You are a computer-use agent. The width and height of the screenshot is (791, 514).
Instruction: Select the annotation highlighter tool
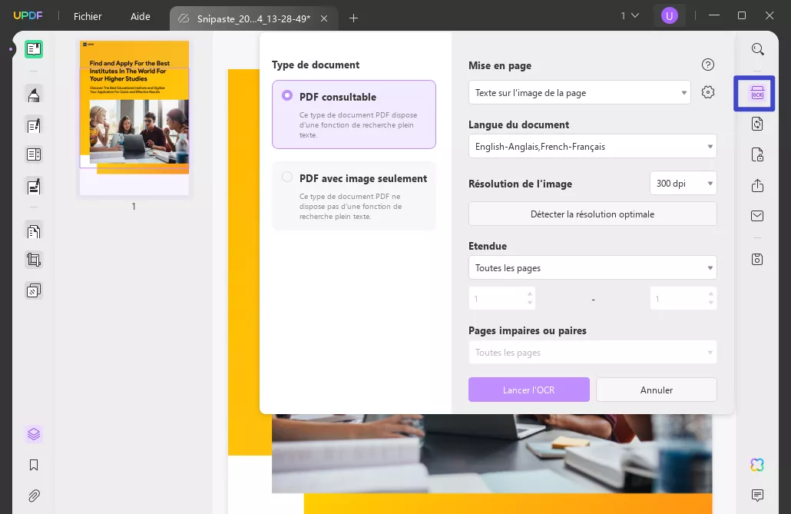tap(34, 96)
